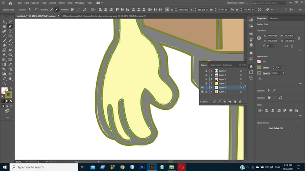Toggle the lock on Layer 4
Screen dimensions: 305x171
[x=206, y=75]
